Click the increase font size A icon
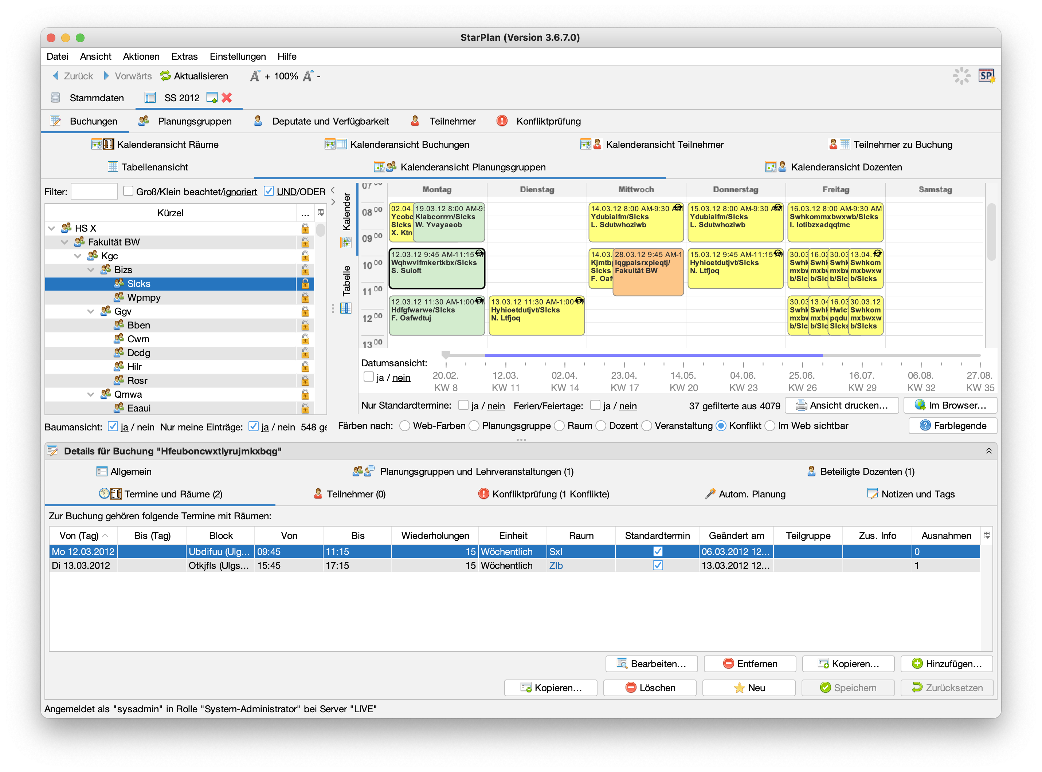This screenshot has width=1042, height=772. tap(255, 76)
